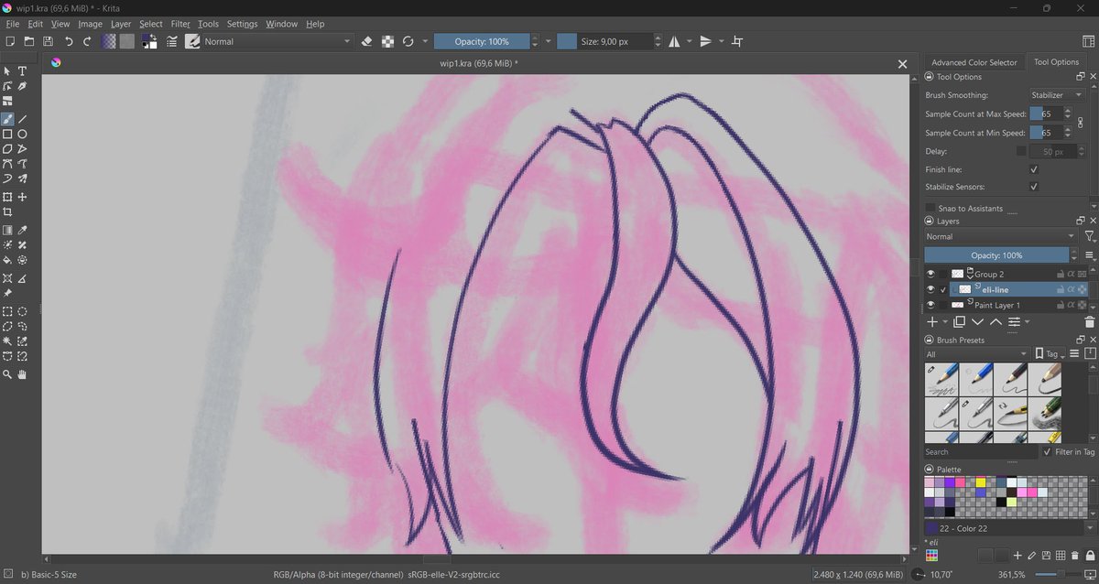Select the Move tool
This screenshot has width=1099, height=584.
click(23, 197)
